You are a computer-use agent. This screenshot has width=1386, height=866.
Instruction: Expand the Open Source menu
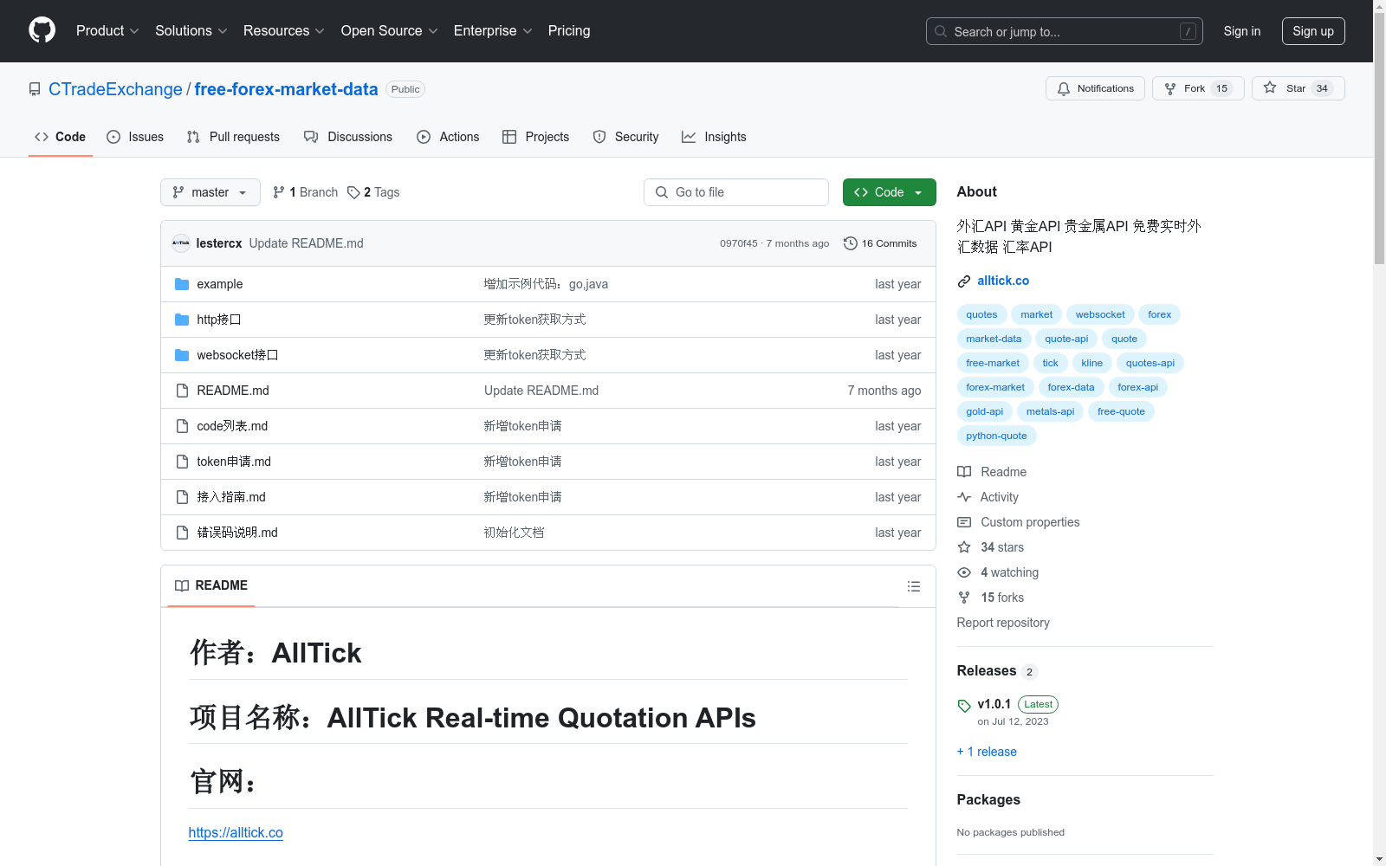[390, 30]
